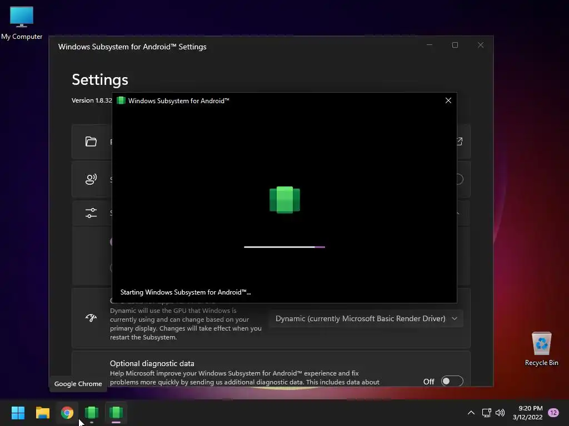The image size is (569, 426).
Task: Open the Files folder icon in Settings
Action: [x=91, y=141]
